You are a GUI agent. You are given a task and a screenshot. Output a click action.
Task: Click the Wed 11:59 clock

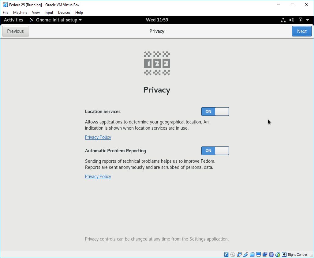(x=157, y=20)
